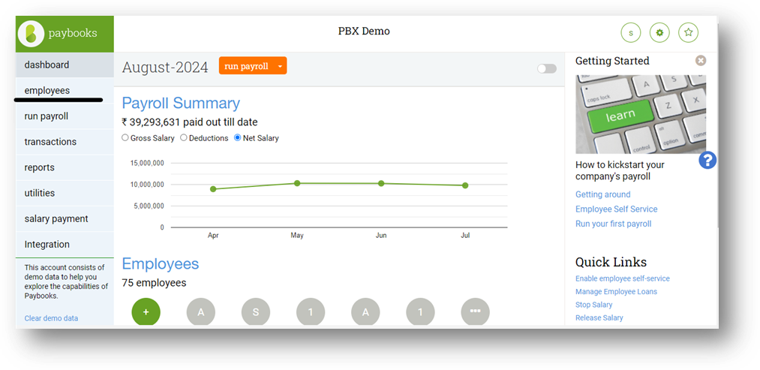Click the May data point on chart

pos(297,183)
